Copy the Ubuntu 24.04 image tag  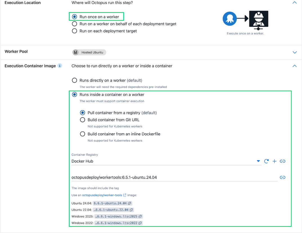[x=130, y=203]
